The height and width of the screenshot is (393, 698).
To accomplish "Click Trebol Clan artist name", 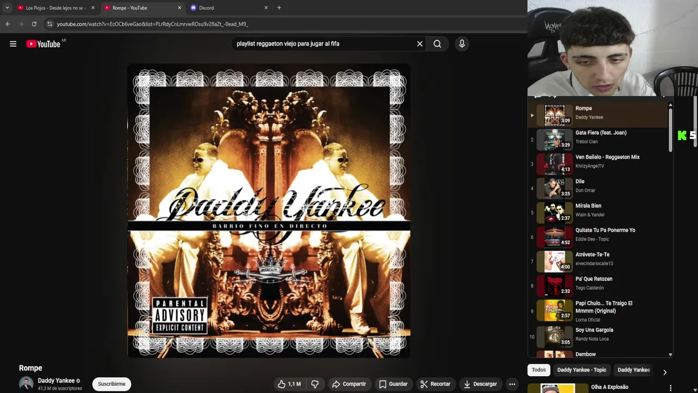I will point(586,142).
